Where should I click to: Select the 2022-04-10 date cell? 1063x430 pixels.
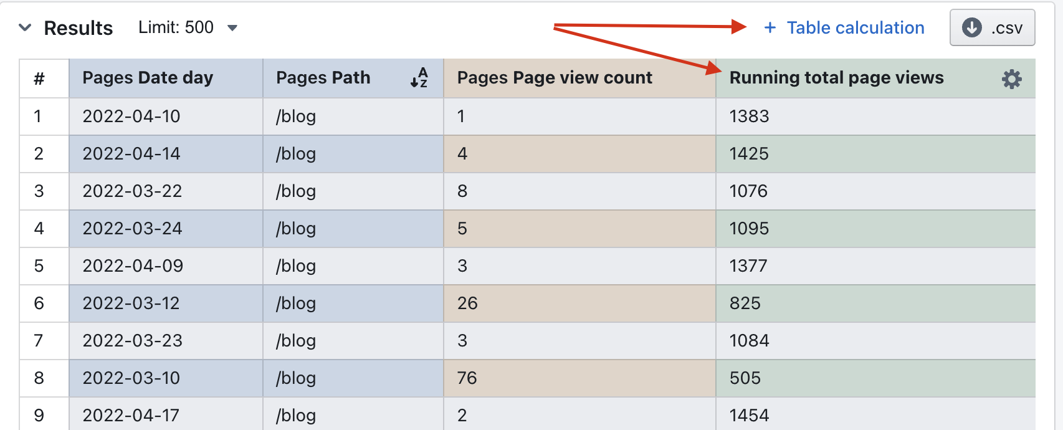coord(131,117)
